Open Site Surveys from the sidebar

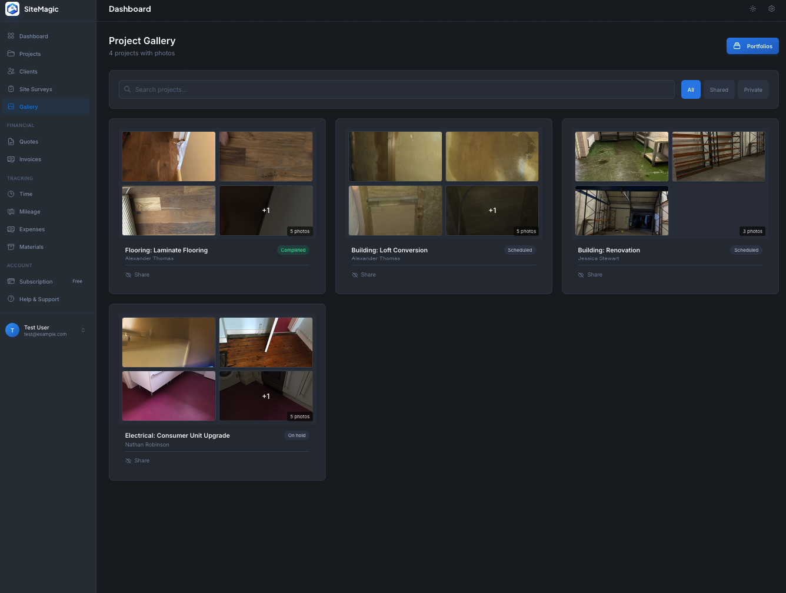coord(35,89)
